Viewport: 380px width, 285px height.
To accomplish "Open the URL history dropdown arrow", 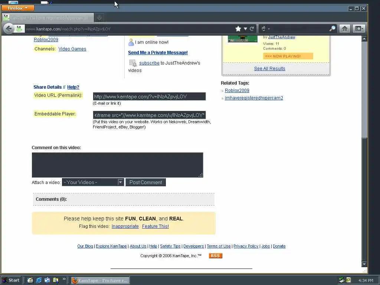I will pyautogui.click(x=245, y=29).
